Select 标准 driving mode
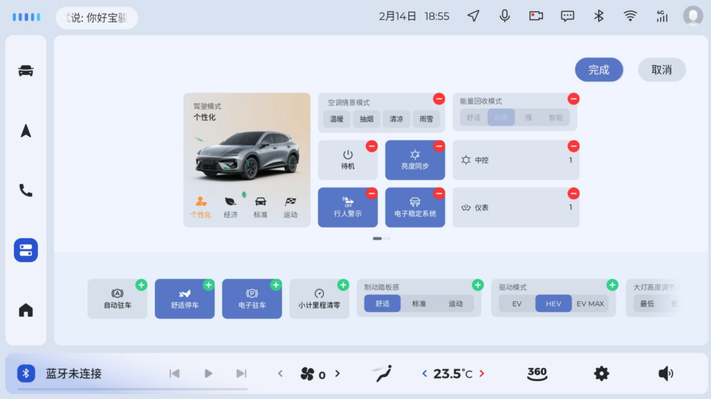Image resolution: width=711 pixels, height=399 pixels. coord(260,207)
